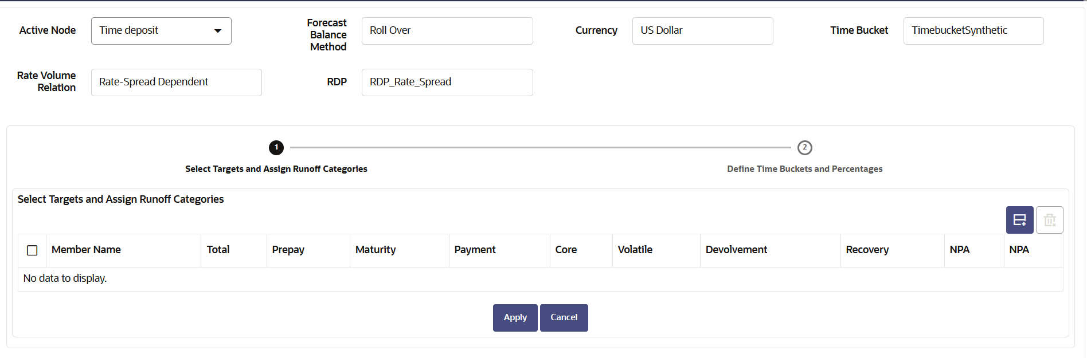Click the Apply button
Viewport: 1087px width, 358px height.
coord(515,318)
